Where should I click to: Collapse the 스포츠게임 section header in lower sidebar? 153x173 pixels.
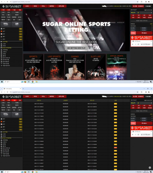click(x=11, y=132)
